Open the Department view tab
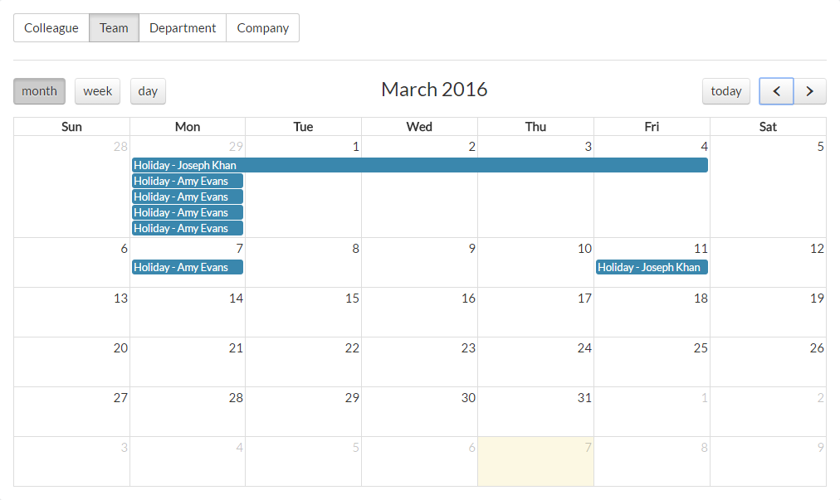The width and height of the screenshot is (840, 500). point(183,28)
